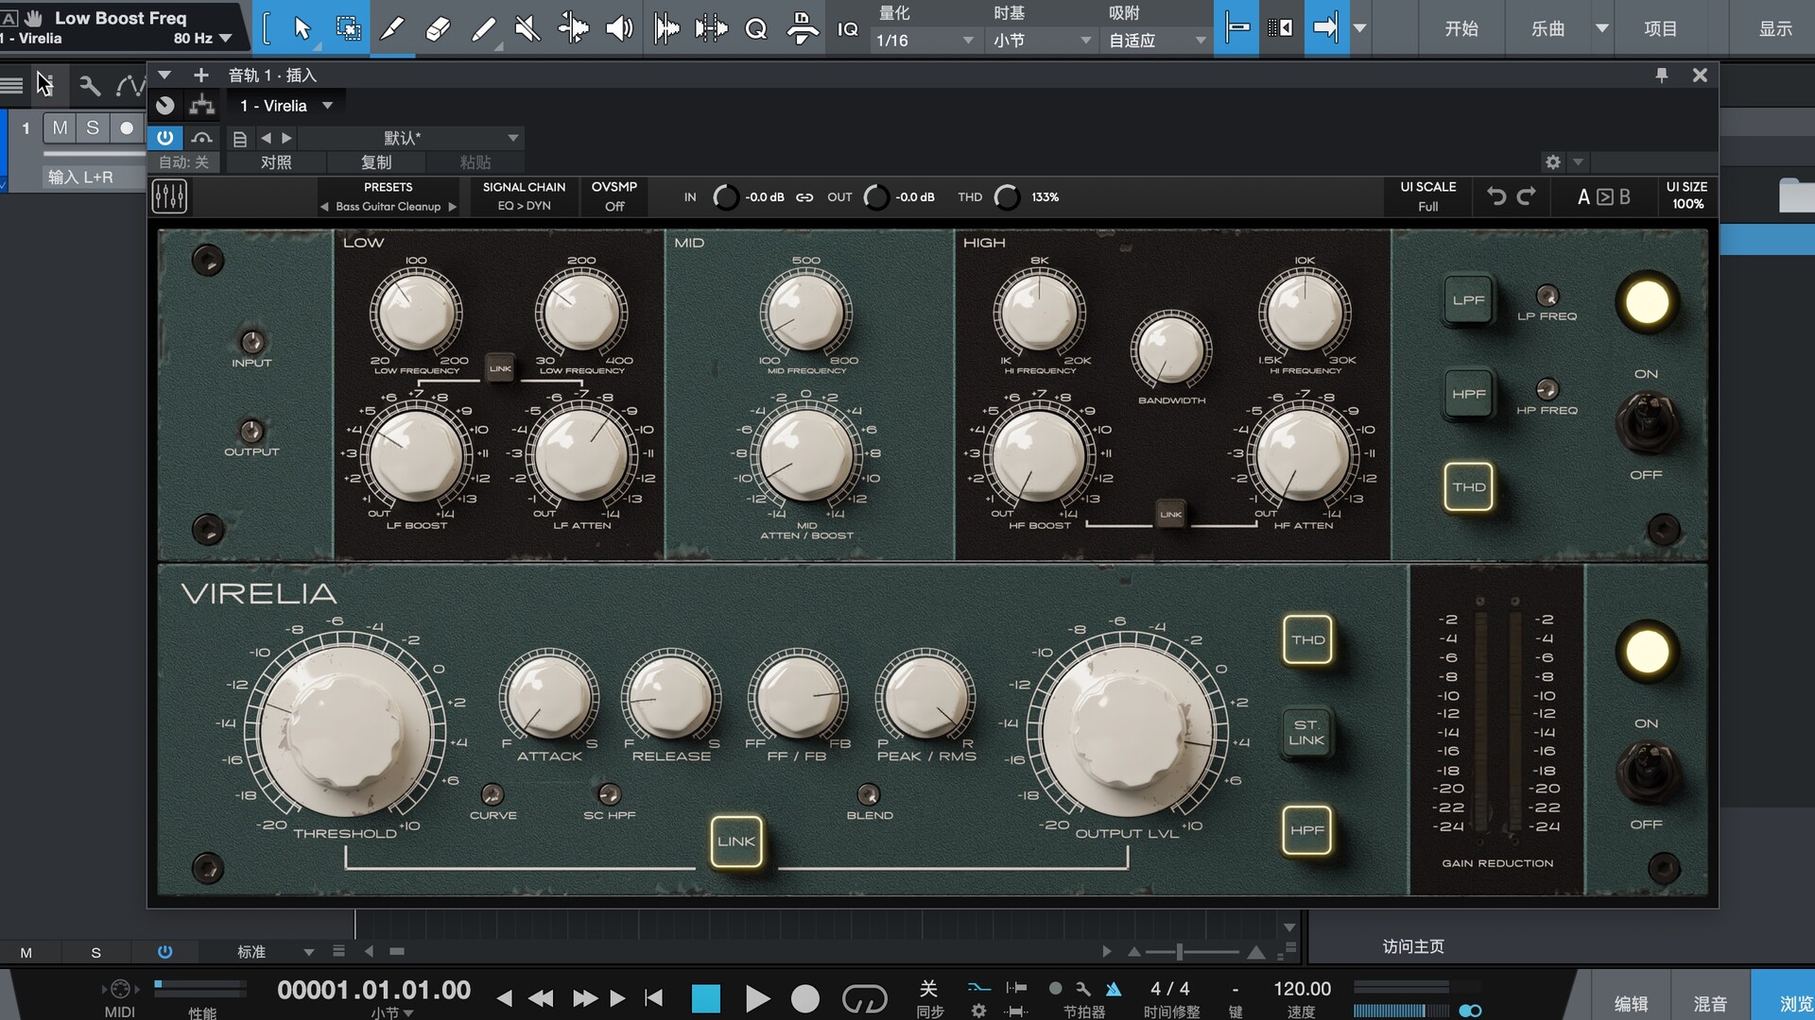
Task: Mute track 1 with M button
Action: [x=60, y=127]
